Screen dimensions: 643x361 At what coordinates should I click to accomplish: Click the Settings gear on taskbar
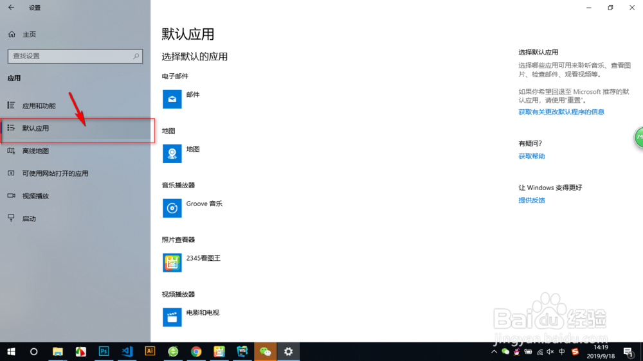[x=288, y=351]
